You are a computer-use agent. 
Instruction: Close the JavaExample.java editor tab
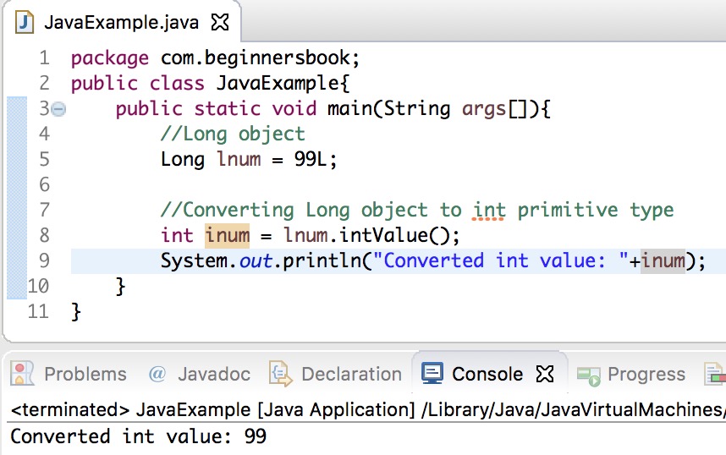coord(220,22)
